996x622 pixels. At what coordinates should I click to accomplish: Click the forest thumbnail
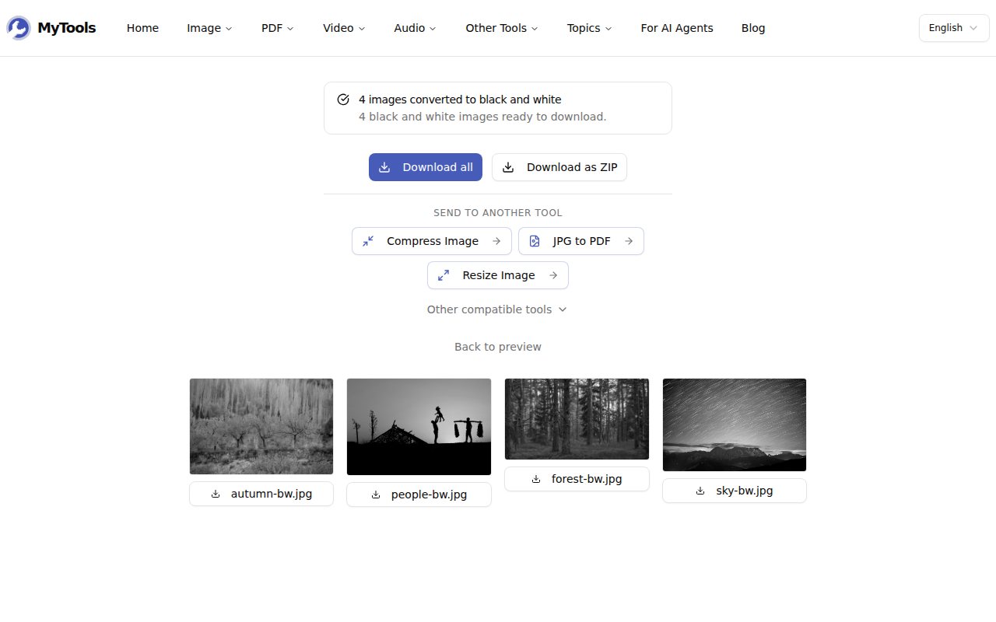577,419
